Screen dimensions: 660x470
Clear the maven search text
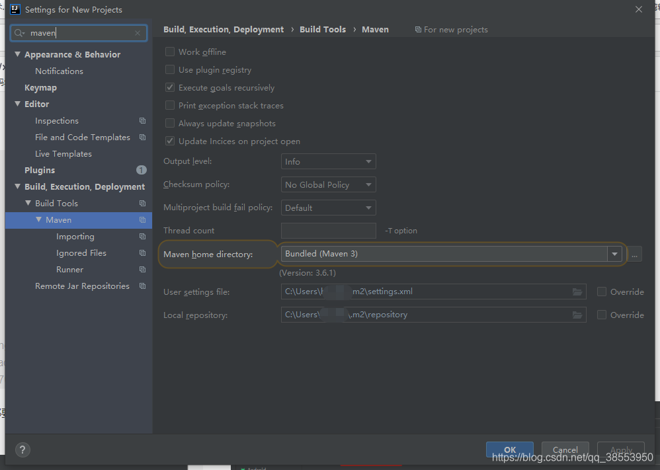click(x=137, y=33)
